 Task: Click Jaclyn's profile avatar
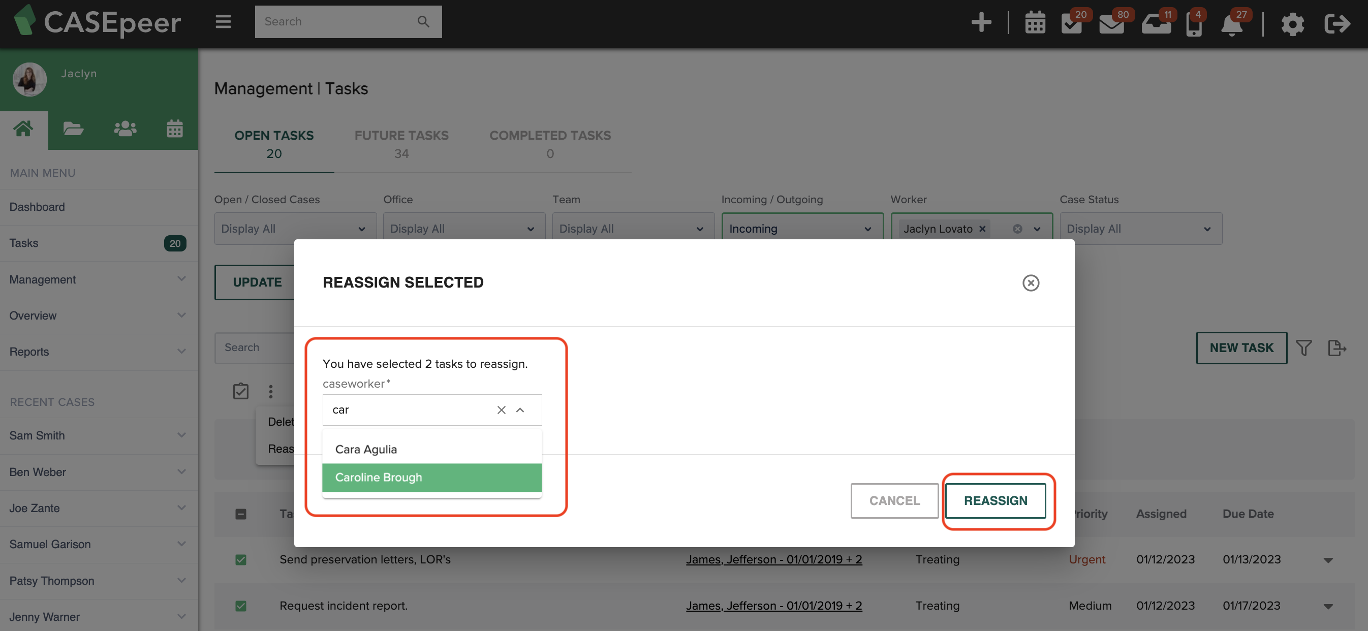tap(29, 79)
